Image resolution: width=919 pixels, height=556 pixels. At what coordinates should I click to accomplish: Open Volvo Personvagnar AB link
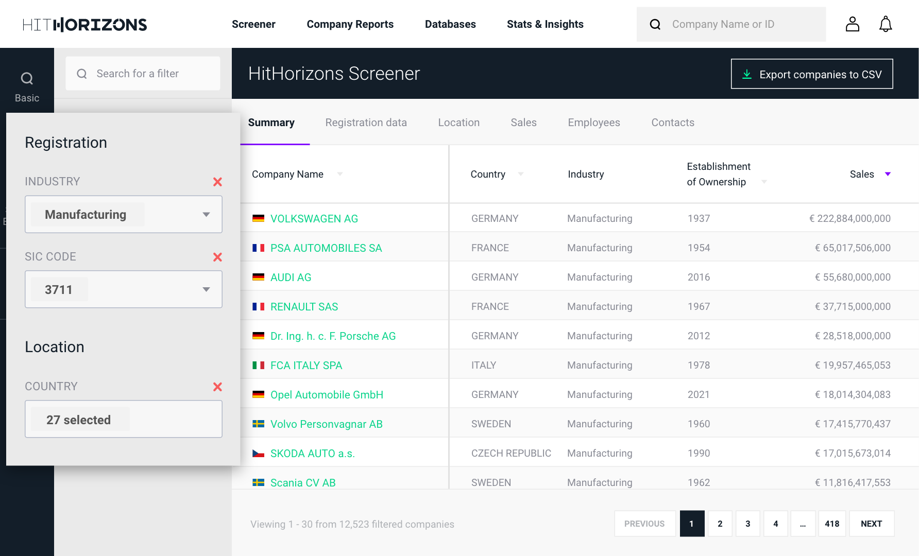click(x=327, y=424)
